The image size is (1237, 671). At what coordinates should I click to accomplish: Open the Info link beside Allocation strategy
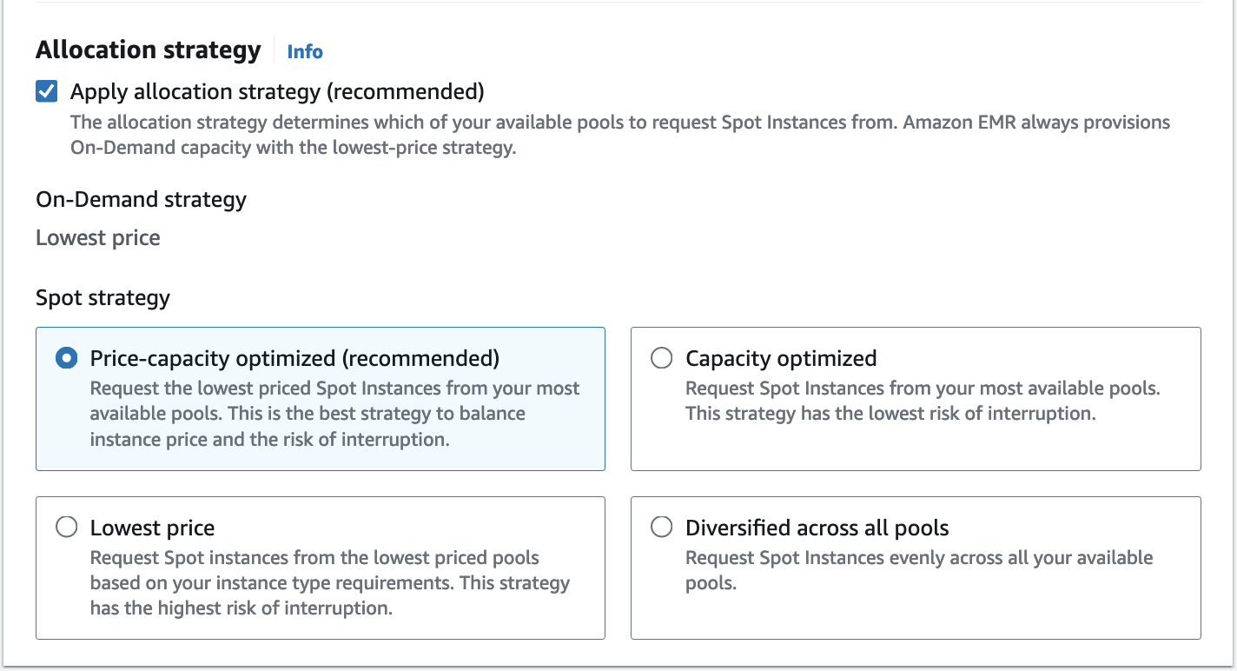tap(305, 51)
